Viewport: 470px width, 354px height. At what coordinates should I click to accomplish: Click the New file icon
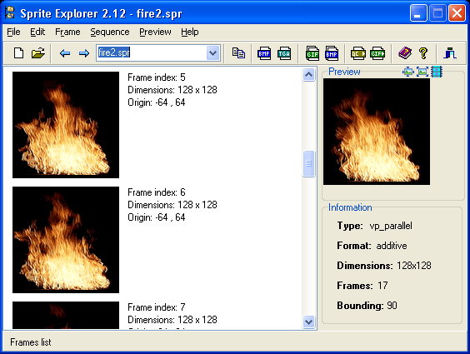(x=19, y=53)
